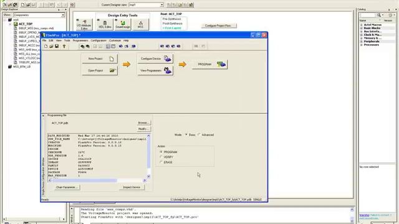Click the Configure Project Flow button
This screenshot has width=399, height=224.
tap(219, 26)
